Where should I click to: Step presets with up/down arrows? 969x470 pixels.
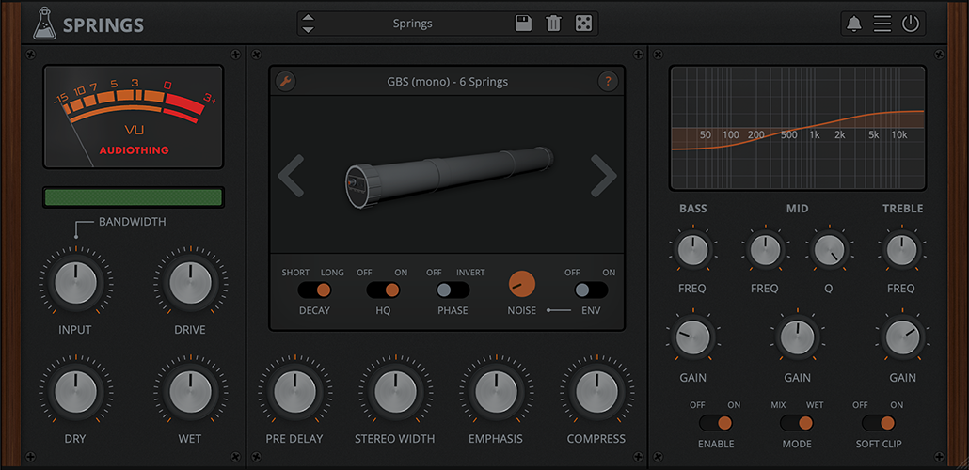(308, 24)
